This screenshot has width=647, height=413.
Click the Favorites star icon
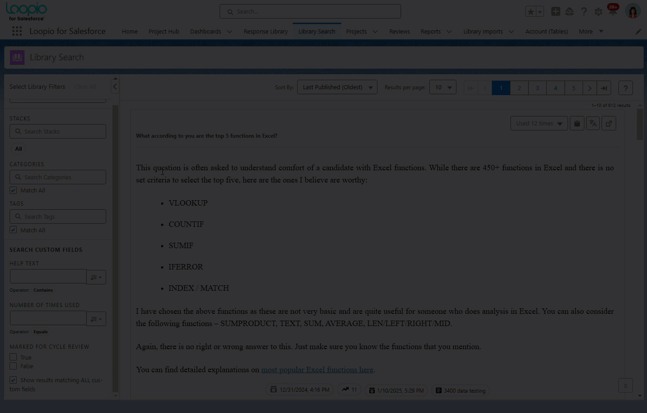tap(530, 12)
